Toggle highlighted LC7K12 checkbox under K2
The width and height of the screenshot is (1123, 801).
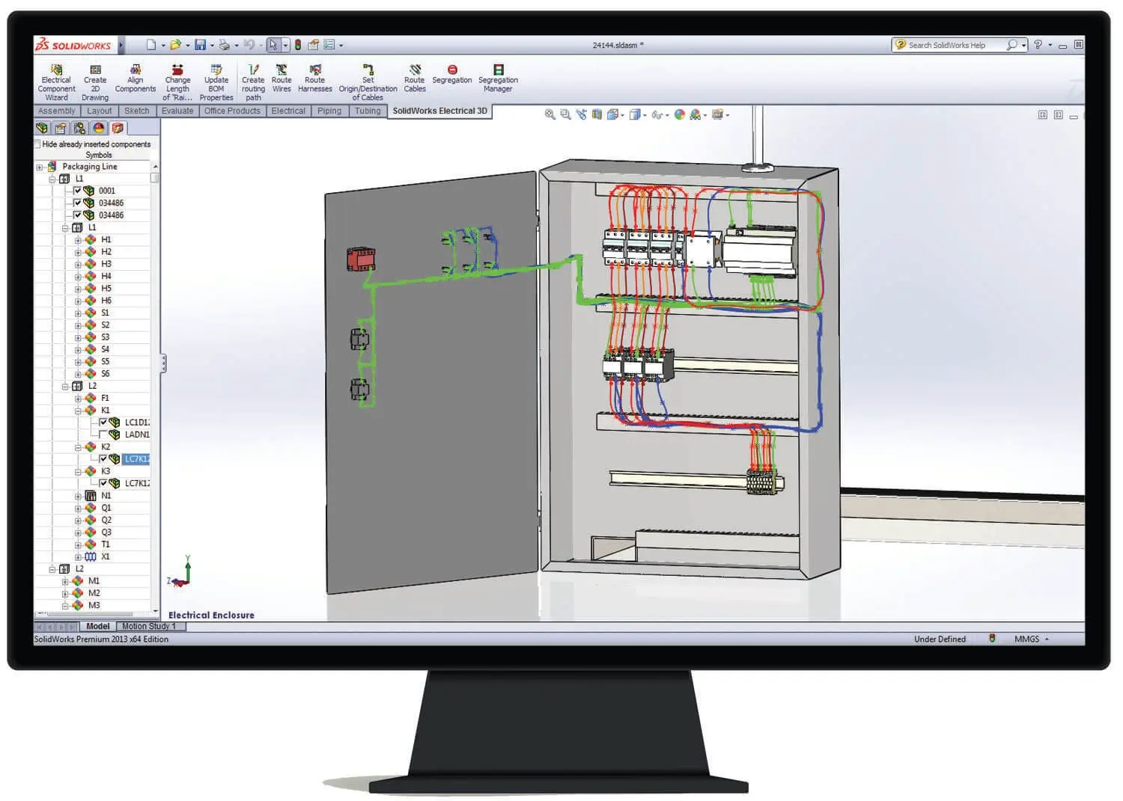(103, 459)
